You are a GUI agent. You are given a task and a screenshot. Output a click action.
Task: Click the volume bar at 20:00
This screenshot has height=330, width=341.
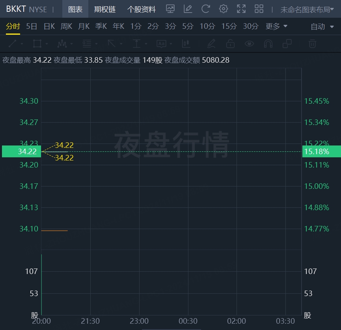[x=41, y=285]
